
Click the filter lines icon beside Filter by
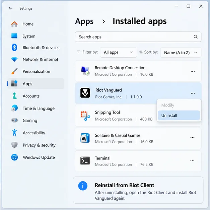click(78, 52)
